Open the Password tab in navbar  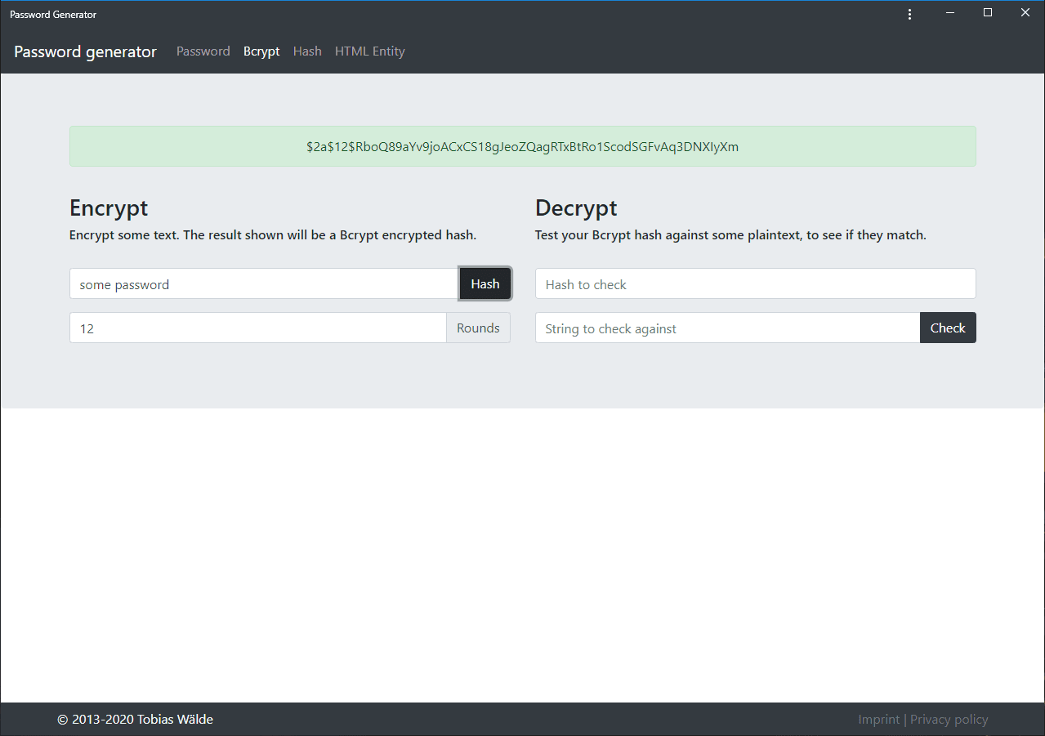click(203, 51)
